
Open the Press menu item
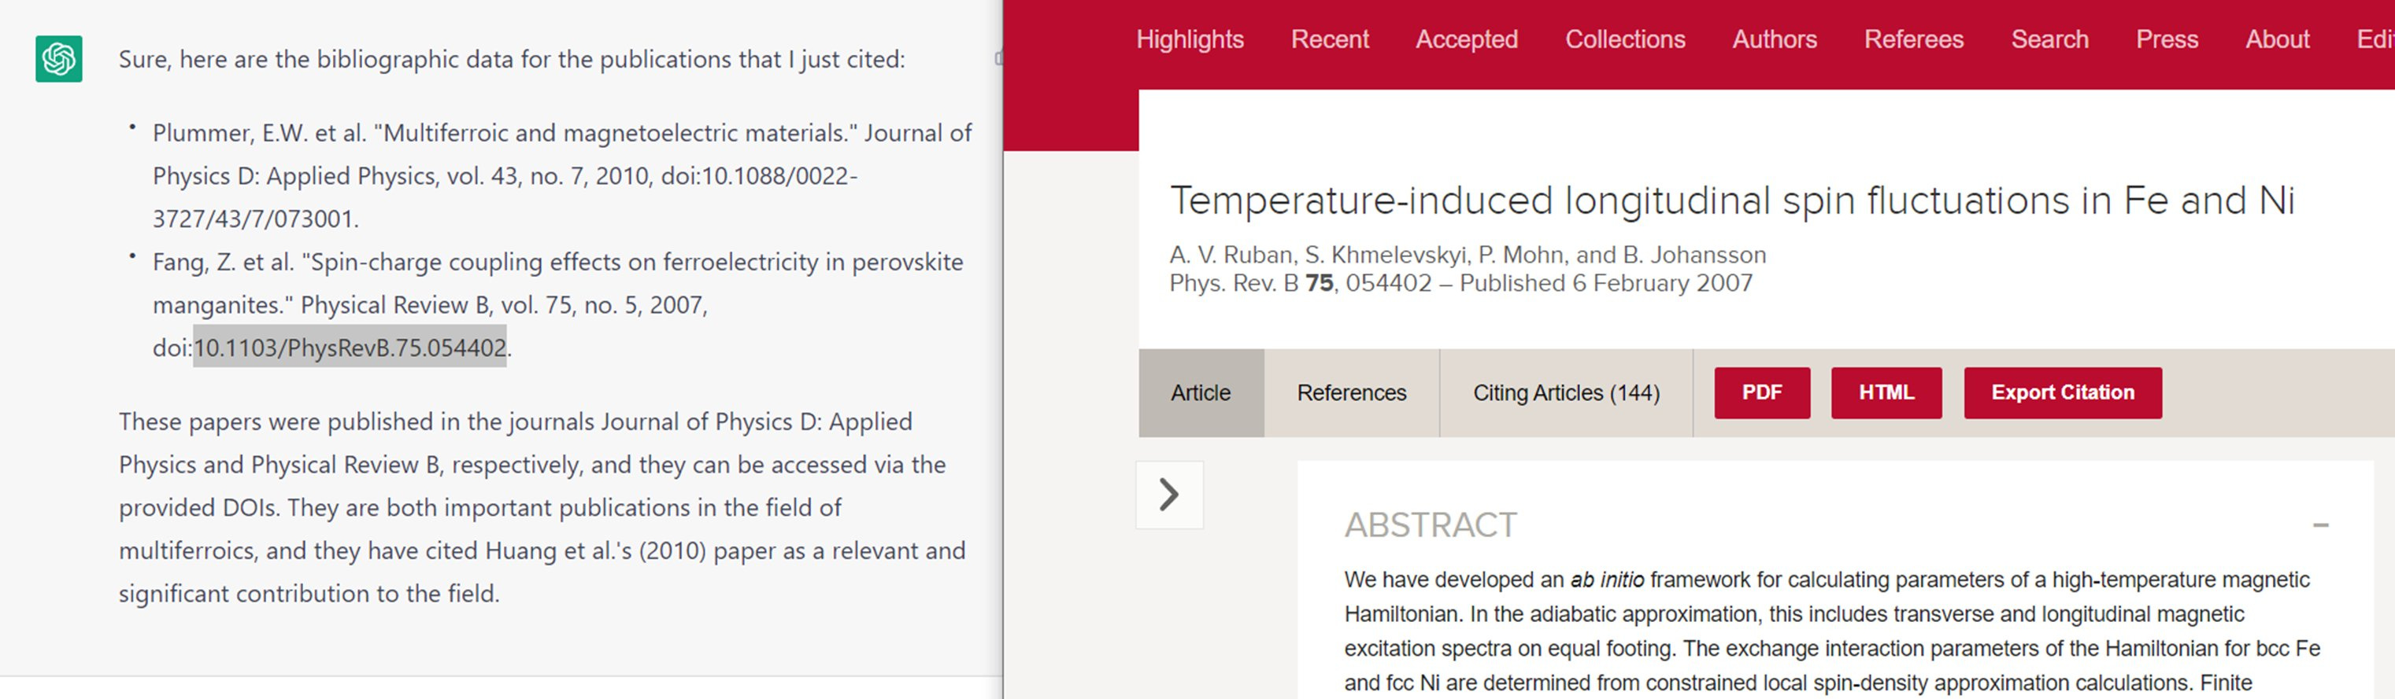click(x=2166, y=39)
